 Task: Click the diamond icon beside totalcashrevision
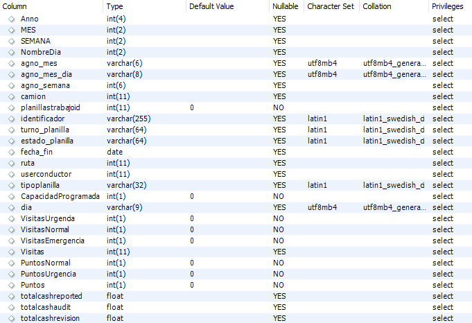pyautogui.click(x=12, y=318)
